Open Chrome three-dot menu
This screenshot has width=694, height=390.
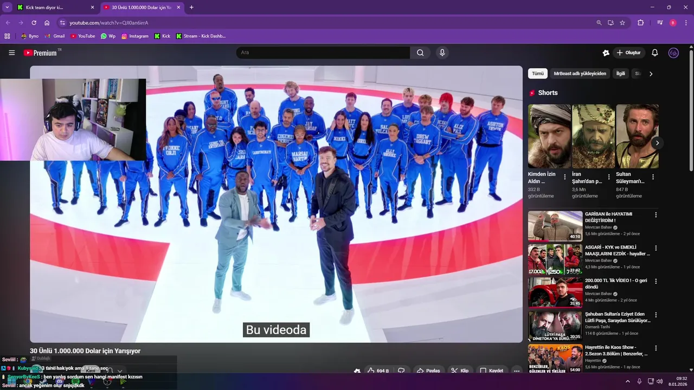pyautogui.click(x=686, y=23)
